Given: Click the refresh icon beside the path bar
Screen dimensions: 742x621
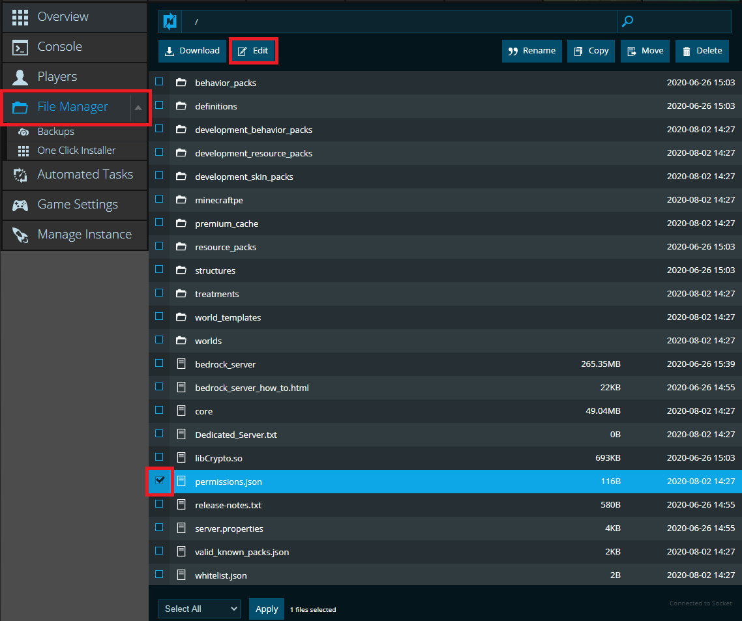Looking at the screenshot, I should tap(170, 22).
